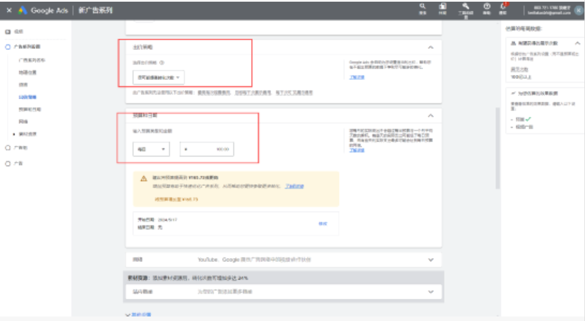Select the campaign settings step circle in sidebar
The image size is (585, 321).
(x=8, y=47)
